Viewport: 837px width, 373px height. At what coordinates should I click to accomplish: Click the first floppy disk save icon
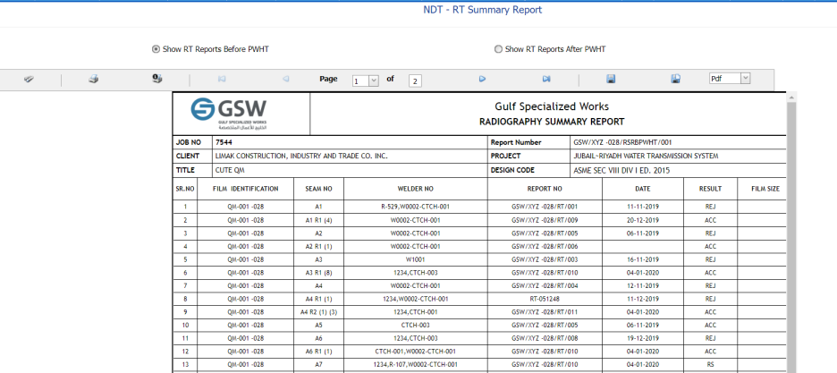(x=611, y=80)
